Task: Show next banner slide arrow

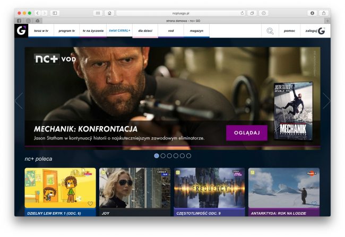Action: click(x=326, y=101)
